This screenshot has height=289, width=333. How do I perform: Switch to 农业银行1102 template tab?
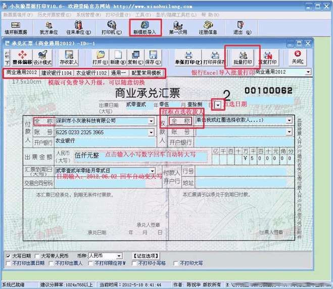point(91,73)
